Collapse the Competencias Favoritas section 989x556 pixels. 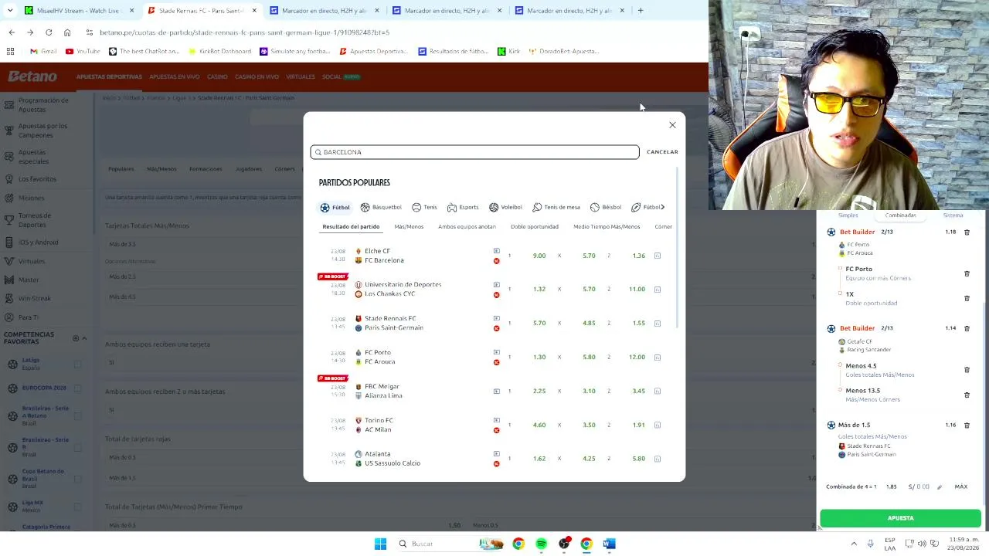[x=84, y=338]
